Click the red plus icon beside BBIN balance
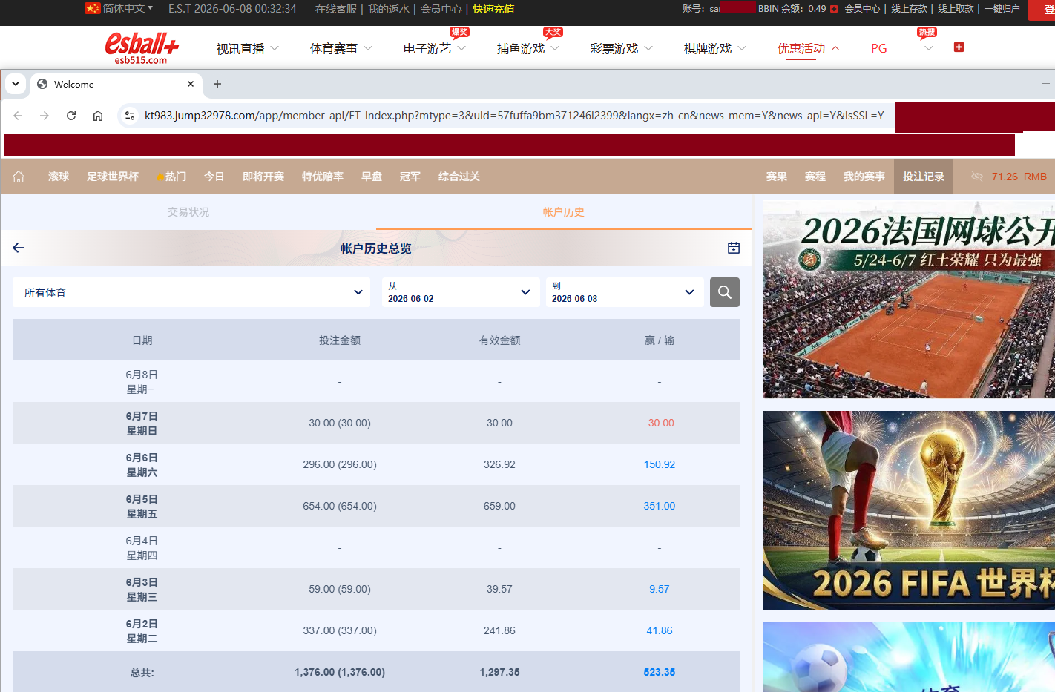 pyautogui.click(x=834, y=9)
